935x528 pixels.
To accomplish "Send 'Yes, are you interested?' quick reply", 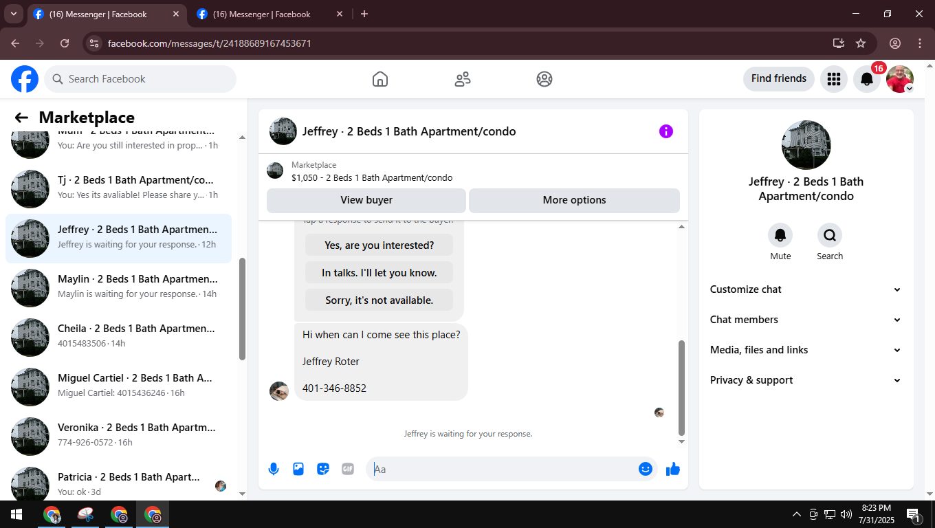I will [x=379, y=245].
